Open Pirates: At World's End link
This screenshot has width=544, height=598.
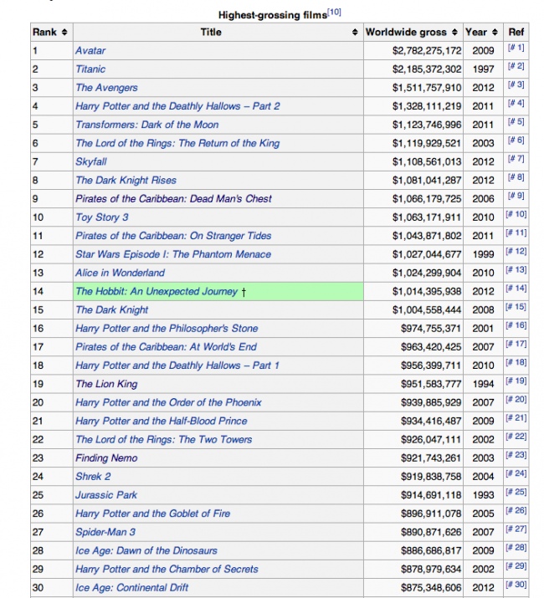click(x=166, y=346)
